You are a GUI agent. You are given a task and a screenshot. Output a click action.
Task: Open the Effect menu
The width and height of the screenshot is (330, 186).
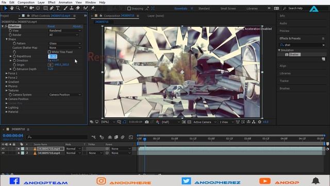(x=52, y=2)
